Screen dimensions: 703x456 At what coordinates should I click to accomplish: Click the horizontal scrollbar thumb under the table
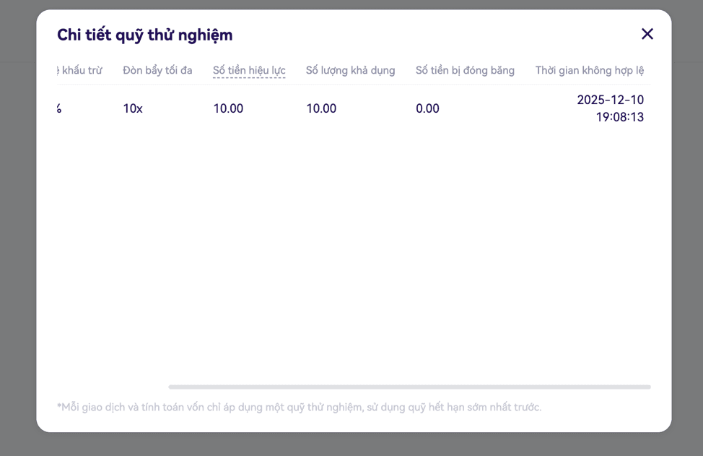pos(409,387)
